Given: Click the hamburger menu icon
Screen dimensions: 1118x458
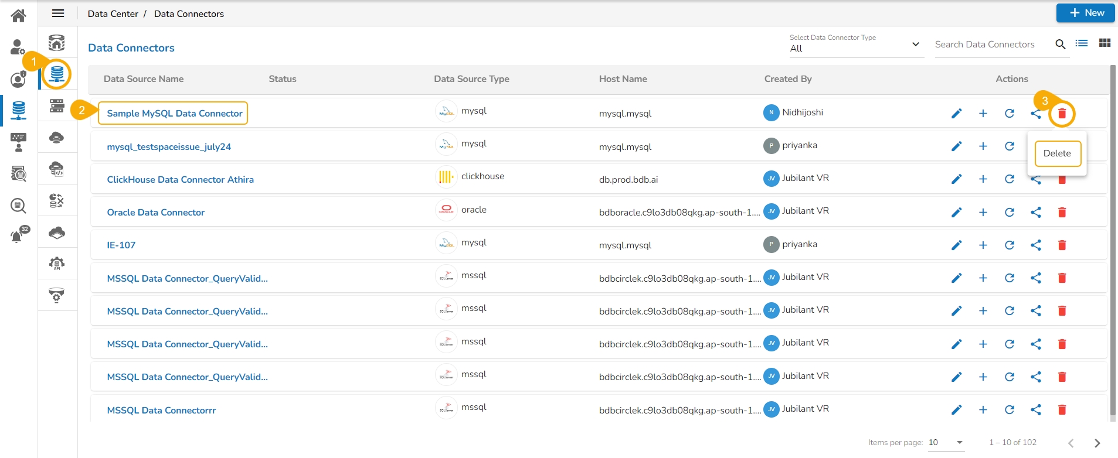Looking at the screenshot, I should [x=58, y=13].
